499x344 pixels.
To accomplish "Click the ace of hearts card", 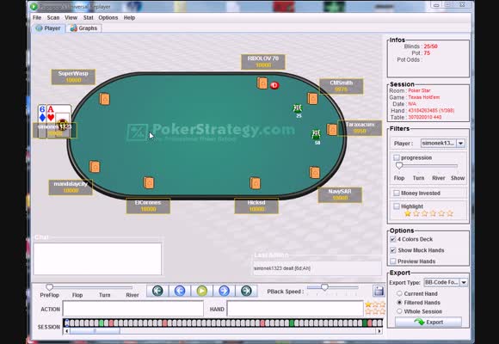I will click(x=51, y=114).
